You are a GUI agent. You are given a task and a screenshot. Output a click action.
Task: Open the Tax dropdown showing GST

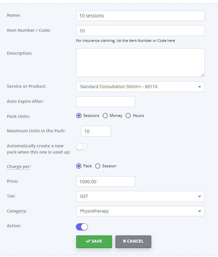(140, 196)
